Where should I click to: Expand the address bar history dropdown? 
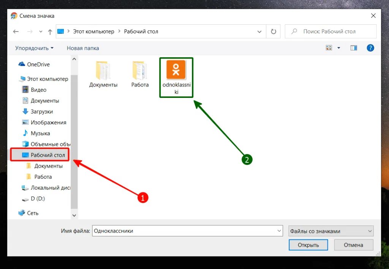coord(259,32)
